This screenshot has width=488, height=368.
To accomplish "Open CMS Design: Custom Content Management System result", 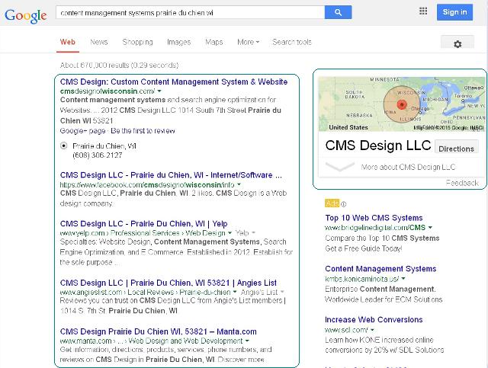I will point(174,82).
